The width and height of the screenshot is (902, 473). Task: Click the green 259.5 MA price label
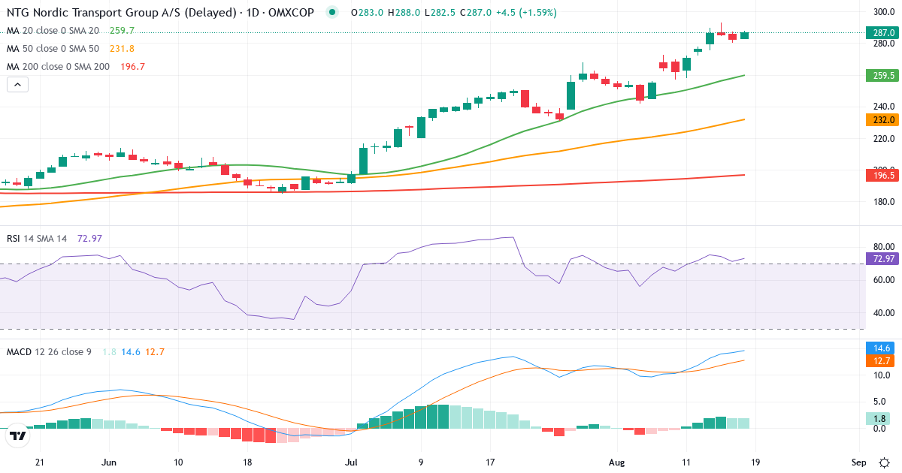pos(883,75)
